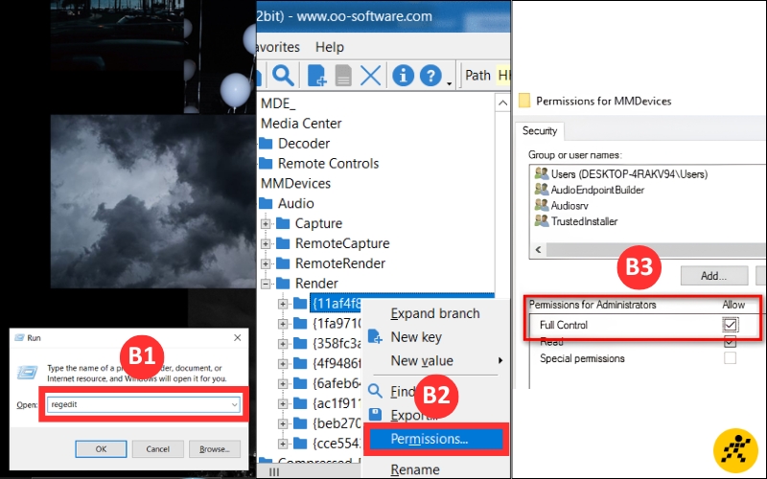This screenshot has height=479, width=767.
Task: Open the Run dialog Open combo dropdown
Action: point(234,404)
